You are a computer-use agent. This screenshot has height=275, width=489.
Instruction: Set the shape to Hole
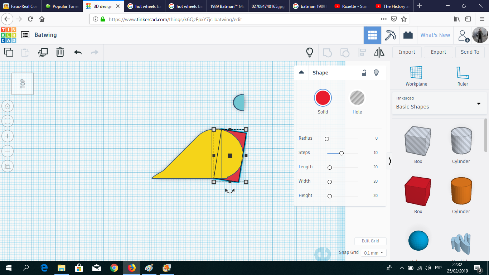[x=357, y=98]
